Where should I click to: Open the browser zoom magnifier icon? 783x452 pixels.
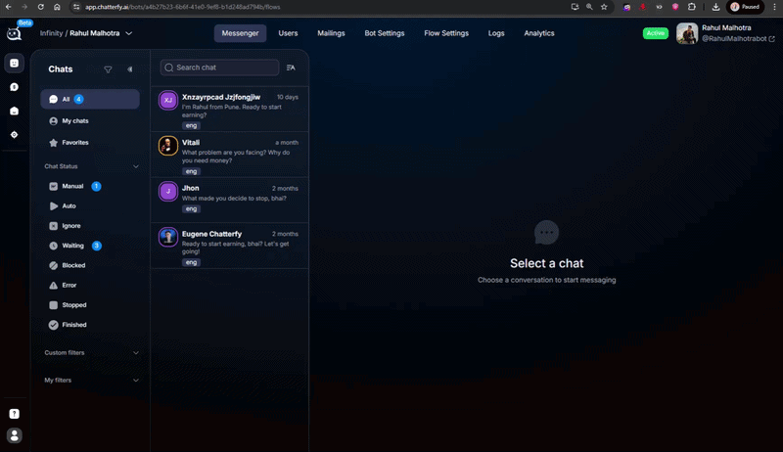click(x=589, y=7)
